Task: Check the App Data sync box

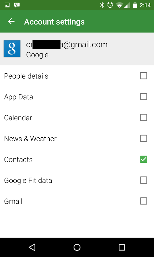Action: (x=143, y=97)
